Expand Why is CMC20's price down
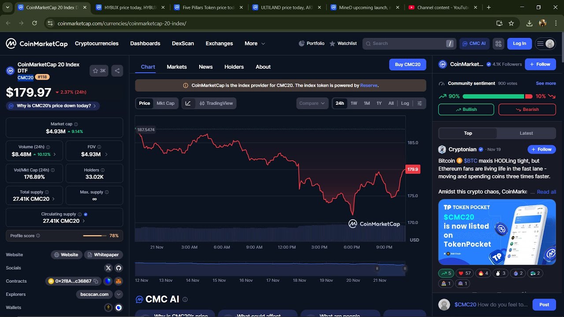The image size is (564, 317). [x=53, y=106]
